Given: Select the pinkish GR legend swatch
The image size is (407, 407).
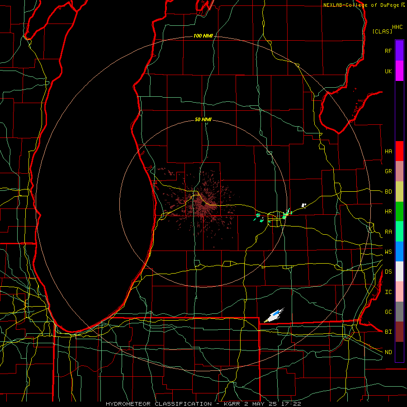Looking at the screenshot, I should click(x=399, y=171).
